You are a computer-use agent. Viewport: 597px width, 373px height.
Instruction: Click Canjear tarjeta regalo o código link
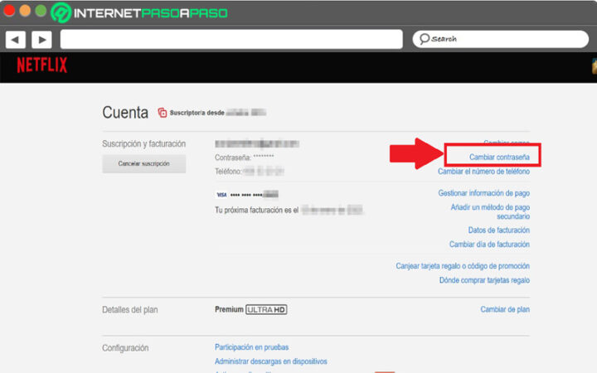[x=463, y=266]
